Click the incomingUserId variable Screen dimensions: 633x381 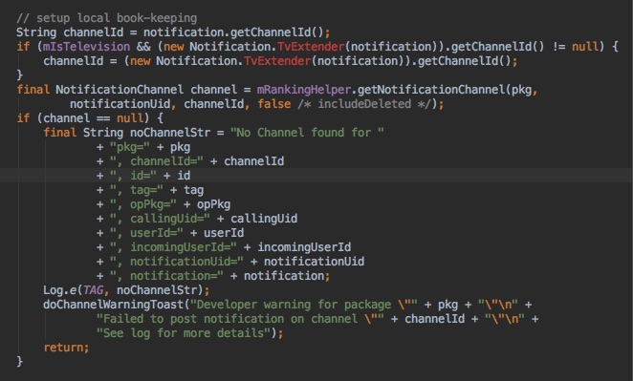[304, 247]
